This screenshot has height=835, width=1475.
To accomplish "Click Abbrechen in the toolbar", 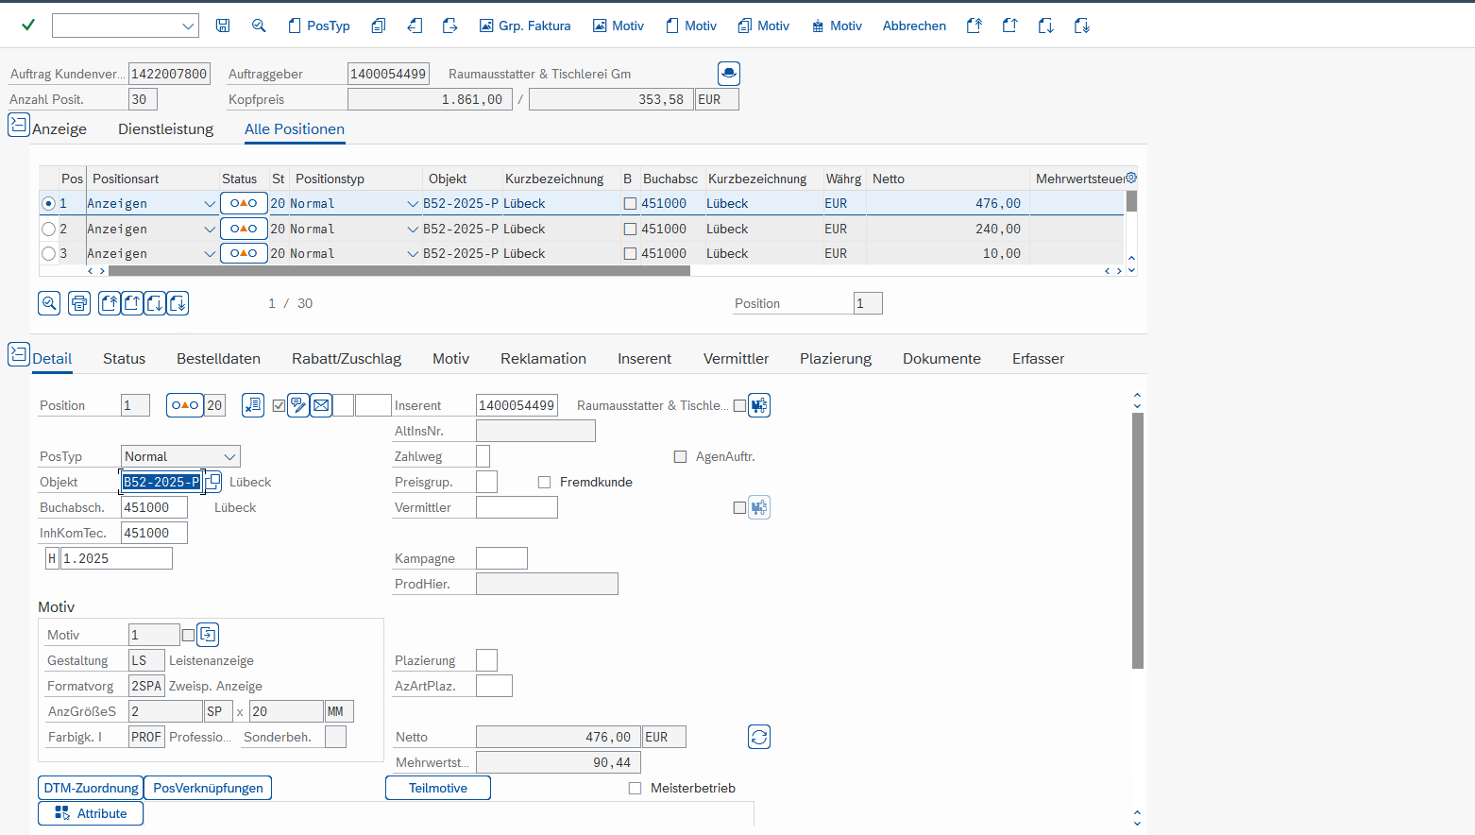I will pos(914,26).
